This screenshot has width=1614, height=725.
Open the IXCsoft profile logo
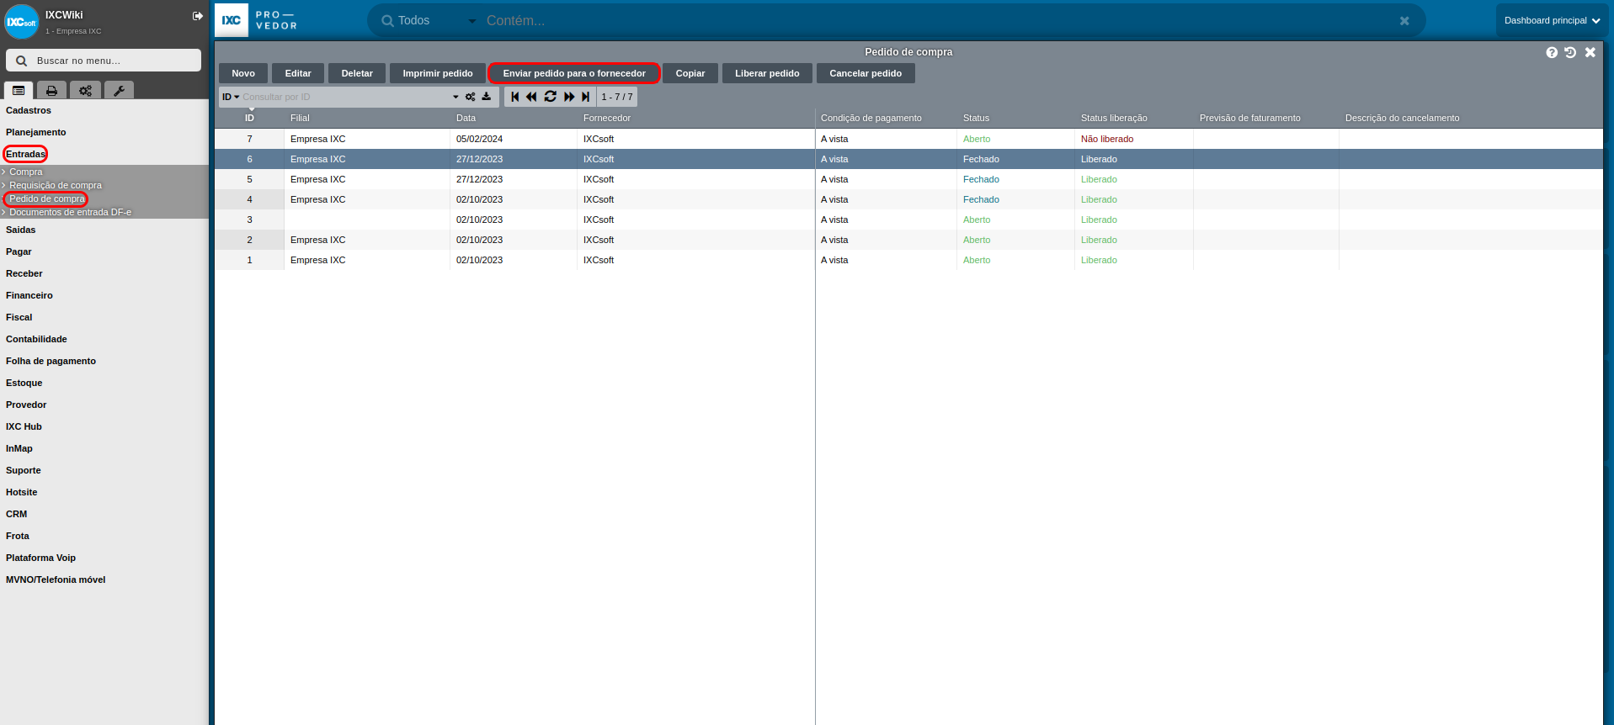[21, 22]
